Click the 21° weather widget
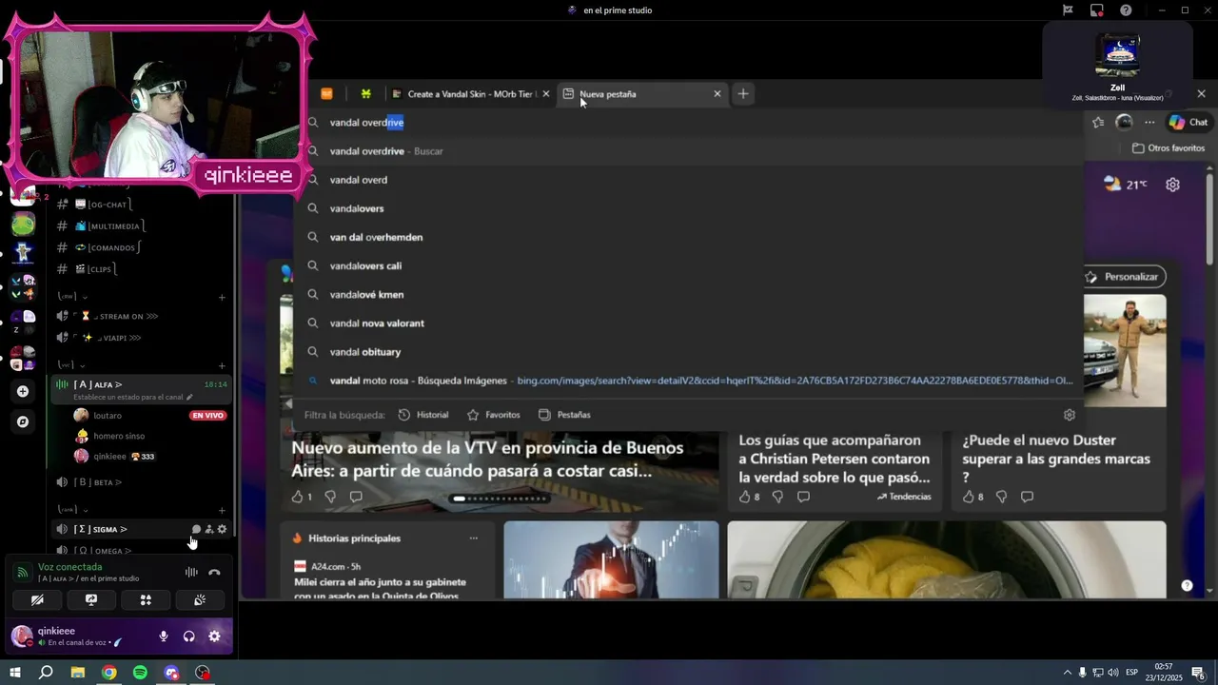 coord(1125,185)
